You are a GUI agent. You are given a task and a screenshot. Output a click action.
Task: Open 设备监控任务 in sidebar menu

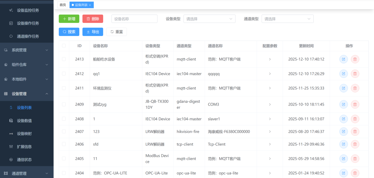click(28, 10)
